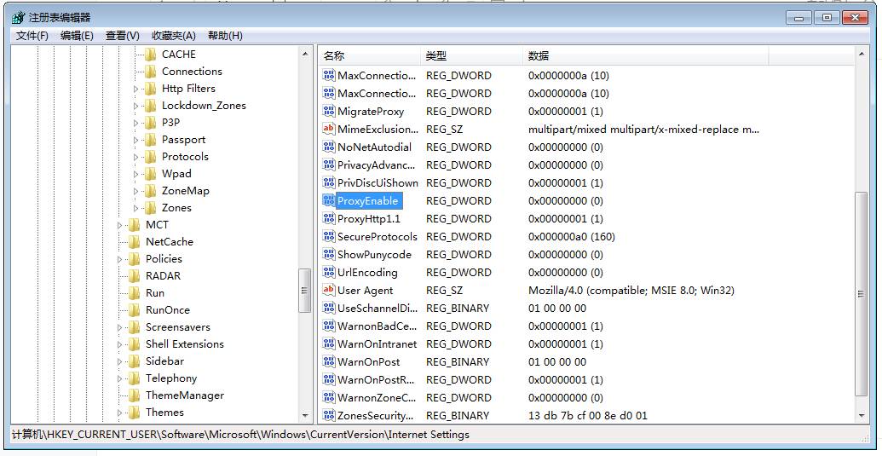Image resolution: width=882 pixels, height=456 pixels.
Task: Click the Zones folder icon
Action: coord(150,208)
